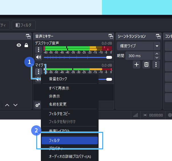Viewport: 172px width, 161px height.
Task: Click the network signal status icon
Action: click(136, 115)
